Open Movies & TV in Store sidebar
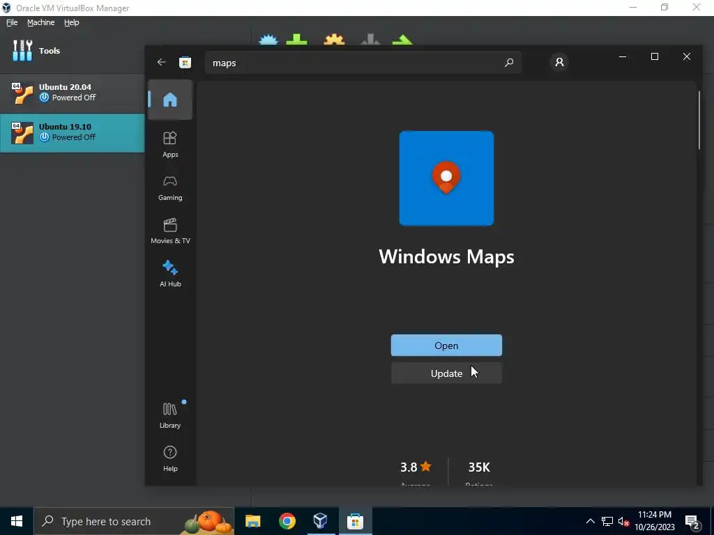 point(170,231)
